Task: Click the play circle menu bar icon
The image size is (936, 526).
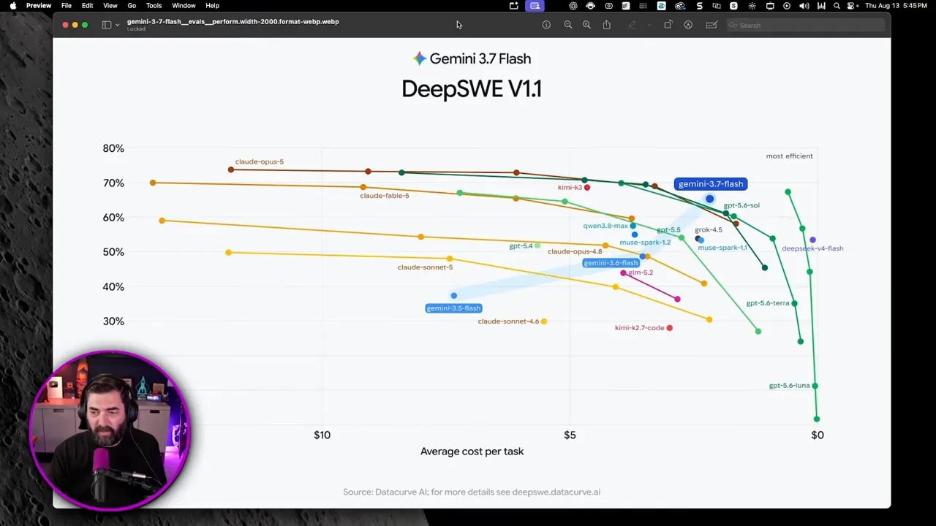Action: [x=787, y=6]
